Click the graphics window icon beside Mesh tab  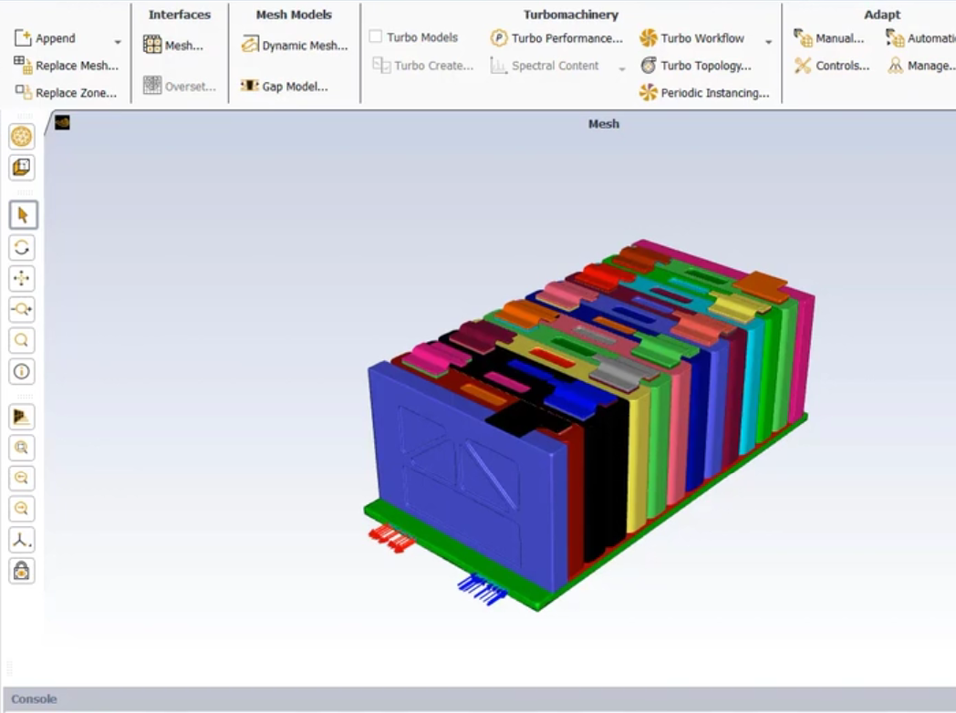[x=62, y=122]
